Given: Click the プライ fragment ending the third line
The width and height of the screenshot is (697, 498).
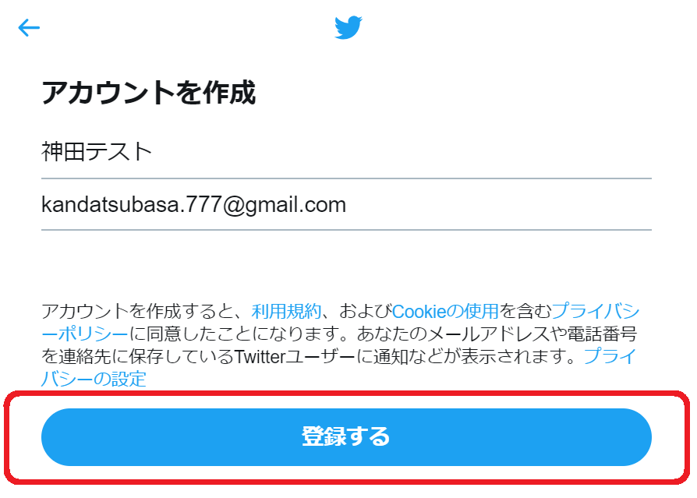Looking at the screenshot, I should point(610,356).
